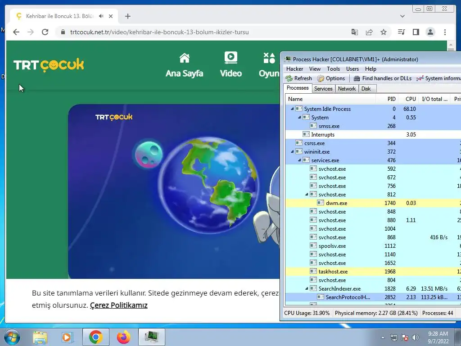Viewport: 461px width, 346px height.
Task: Select the csrss.exe process row
Action: (x=373, y=143)
